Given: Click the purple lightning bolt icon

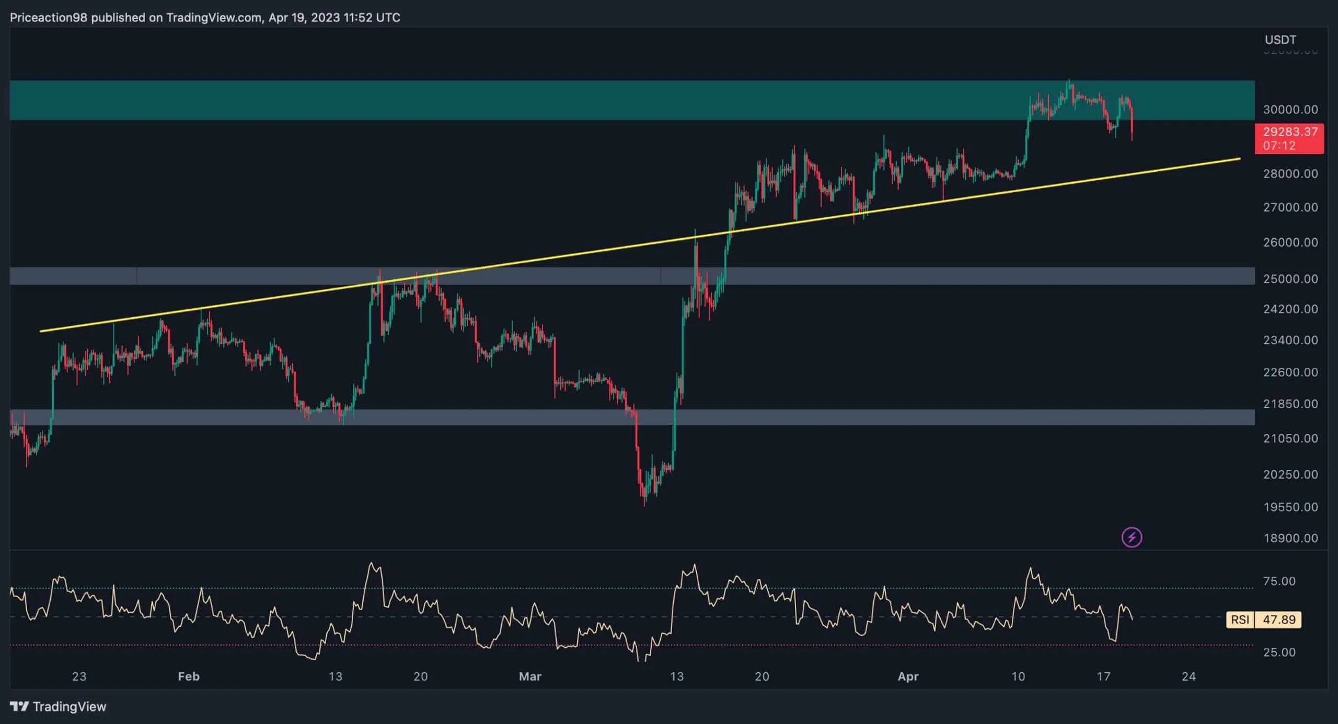Looking at the screenshot, I should 1132,537.
